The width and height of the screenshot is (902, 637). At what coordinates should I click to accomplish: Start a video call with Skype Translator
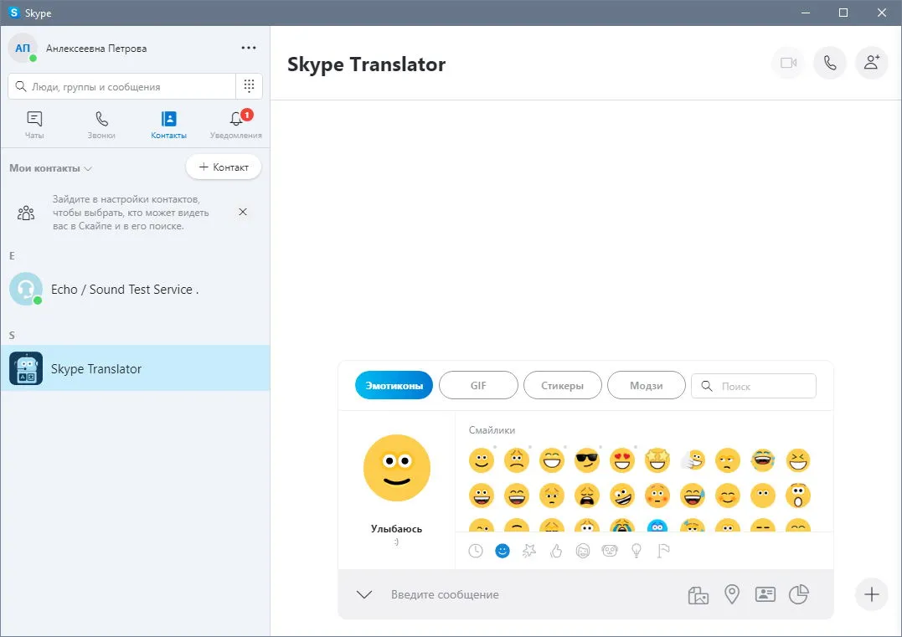(788, 63)
